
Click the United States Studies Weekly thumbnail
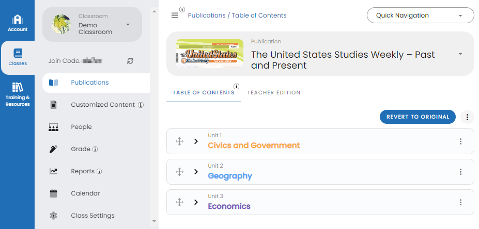coord(210,53)
